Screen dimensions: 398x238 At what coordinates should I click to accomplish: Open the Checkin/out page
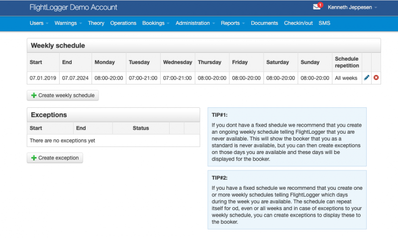pyautogui.click(x=298, y=23)
